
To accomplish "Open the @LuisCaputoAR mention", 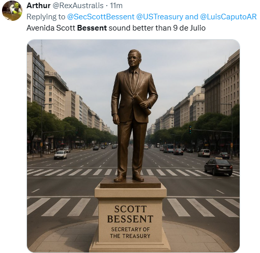I will 228,17.
